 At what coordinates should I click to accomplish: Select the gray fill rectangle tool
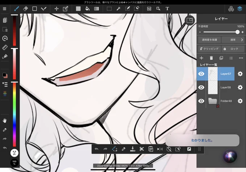[x=78, y=9]
